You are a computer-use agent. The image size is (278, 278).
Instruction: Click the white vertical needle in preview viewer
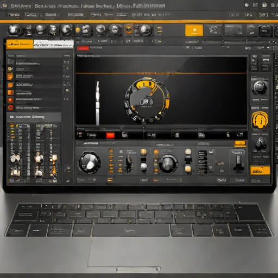98,103
